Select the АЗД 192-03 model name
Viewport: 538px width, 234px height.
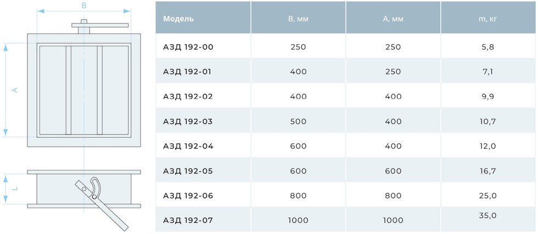[x=188, y=121]
